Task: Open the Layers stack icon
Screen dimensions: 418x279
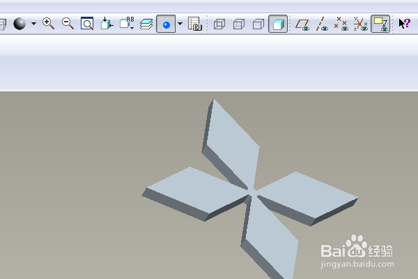Action: click(x=146, y=24)
